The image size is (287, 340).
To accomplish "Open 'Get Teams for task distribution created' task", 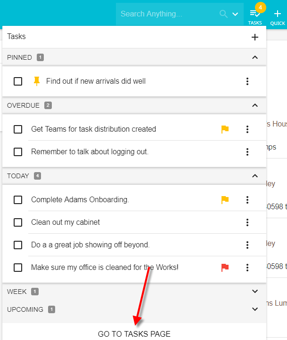I will 93,129.
